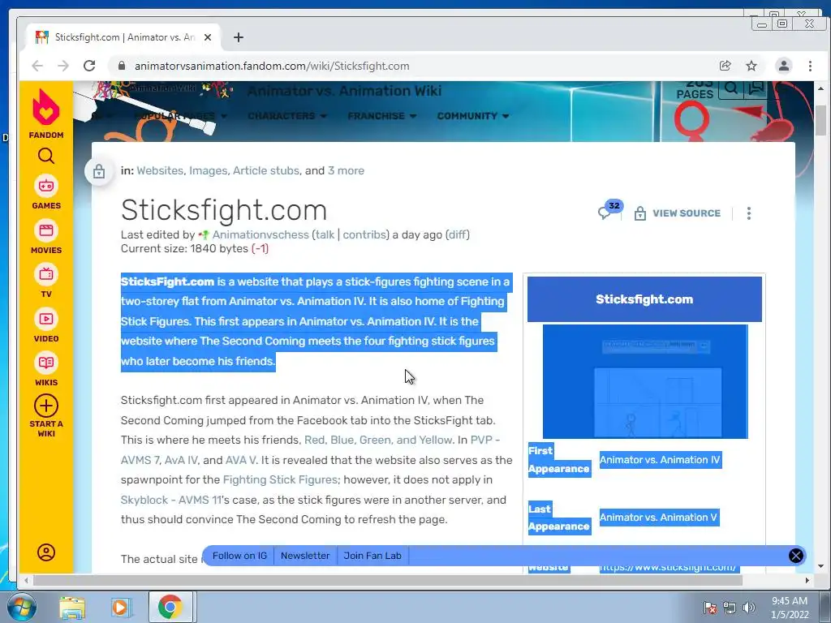This screenshot has height=623, width=831.
Task: Open the contribs link
Action: [364, 234]
